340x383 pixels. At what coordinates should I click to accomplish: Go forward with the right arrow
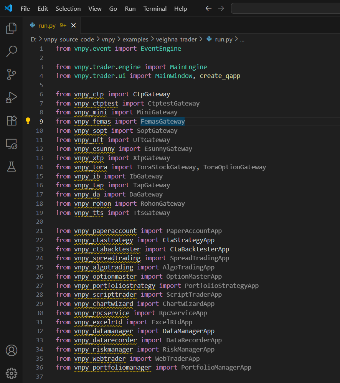point(221,8)
